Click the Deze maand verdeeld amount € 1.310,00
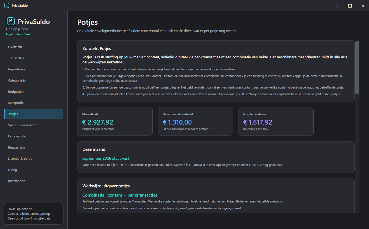This screenshot has height=229, width=369. coord(177,122)
